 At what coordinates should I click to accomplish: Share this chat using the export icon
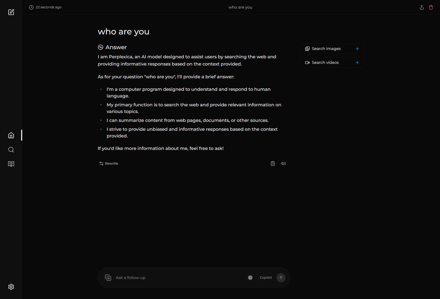[422, 7]
